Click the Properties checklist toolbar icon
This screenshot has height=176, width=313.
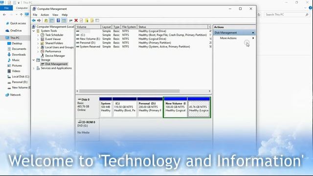pyautogui.click(x=81, y=21)
